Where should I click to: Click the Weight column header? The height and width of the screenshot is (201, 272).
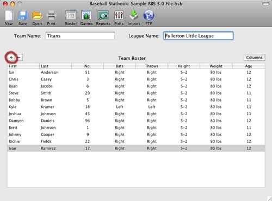216,66
